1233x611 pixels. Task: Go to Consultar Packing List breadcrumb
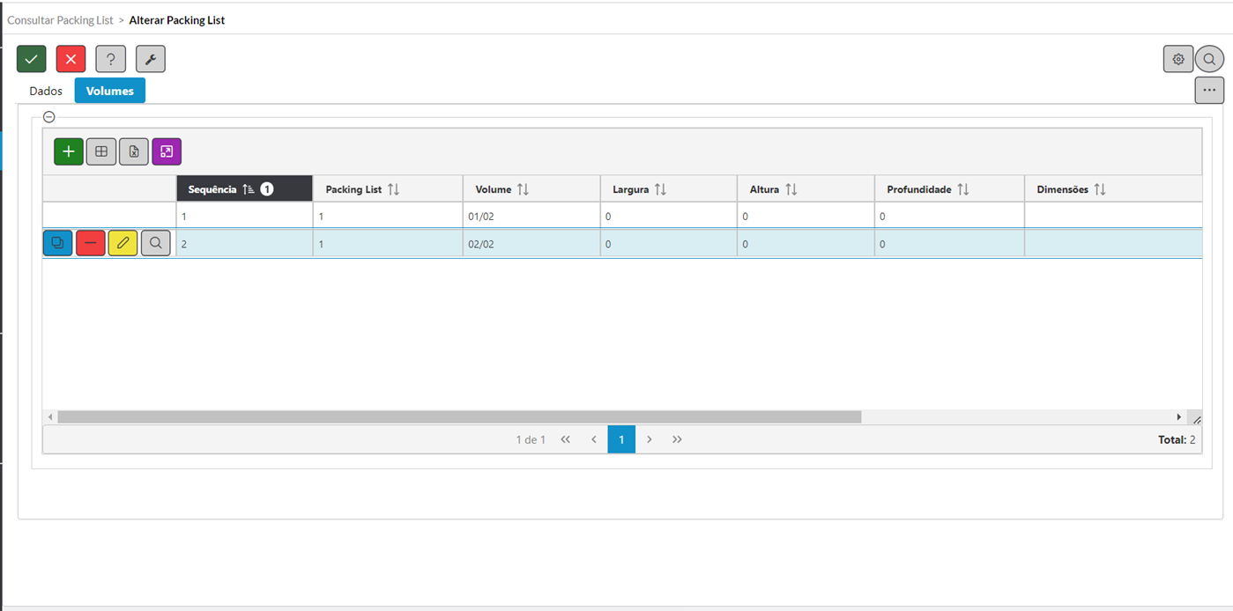click(x=60, y=20)
